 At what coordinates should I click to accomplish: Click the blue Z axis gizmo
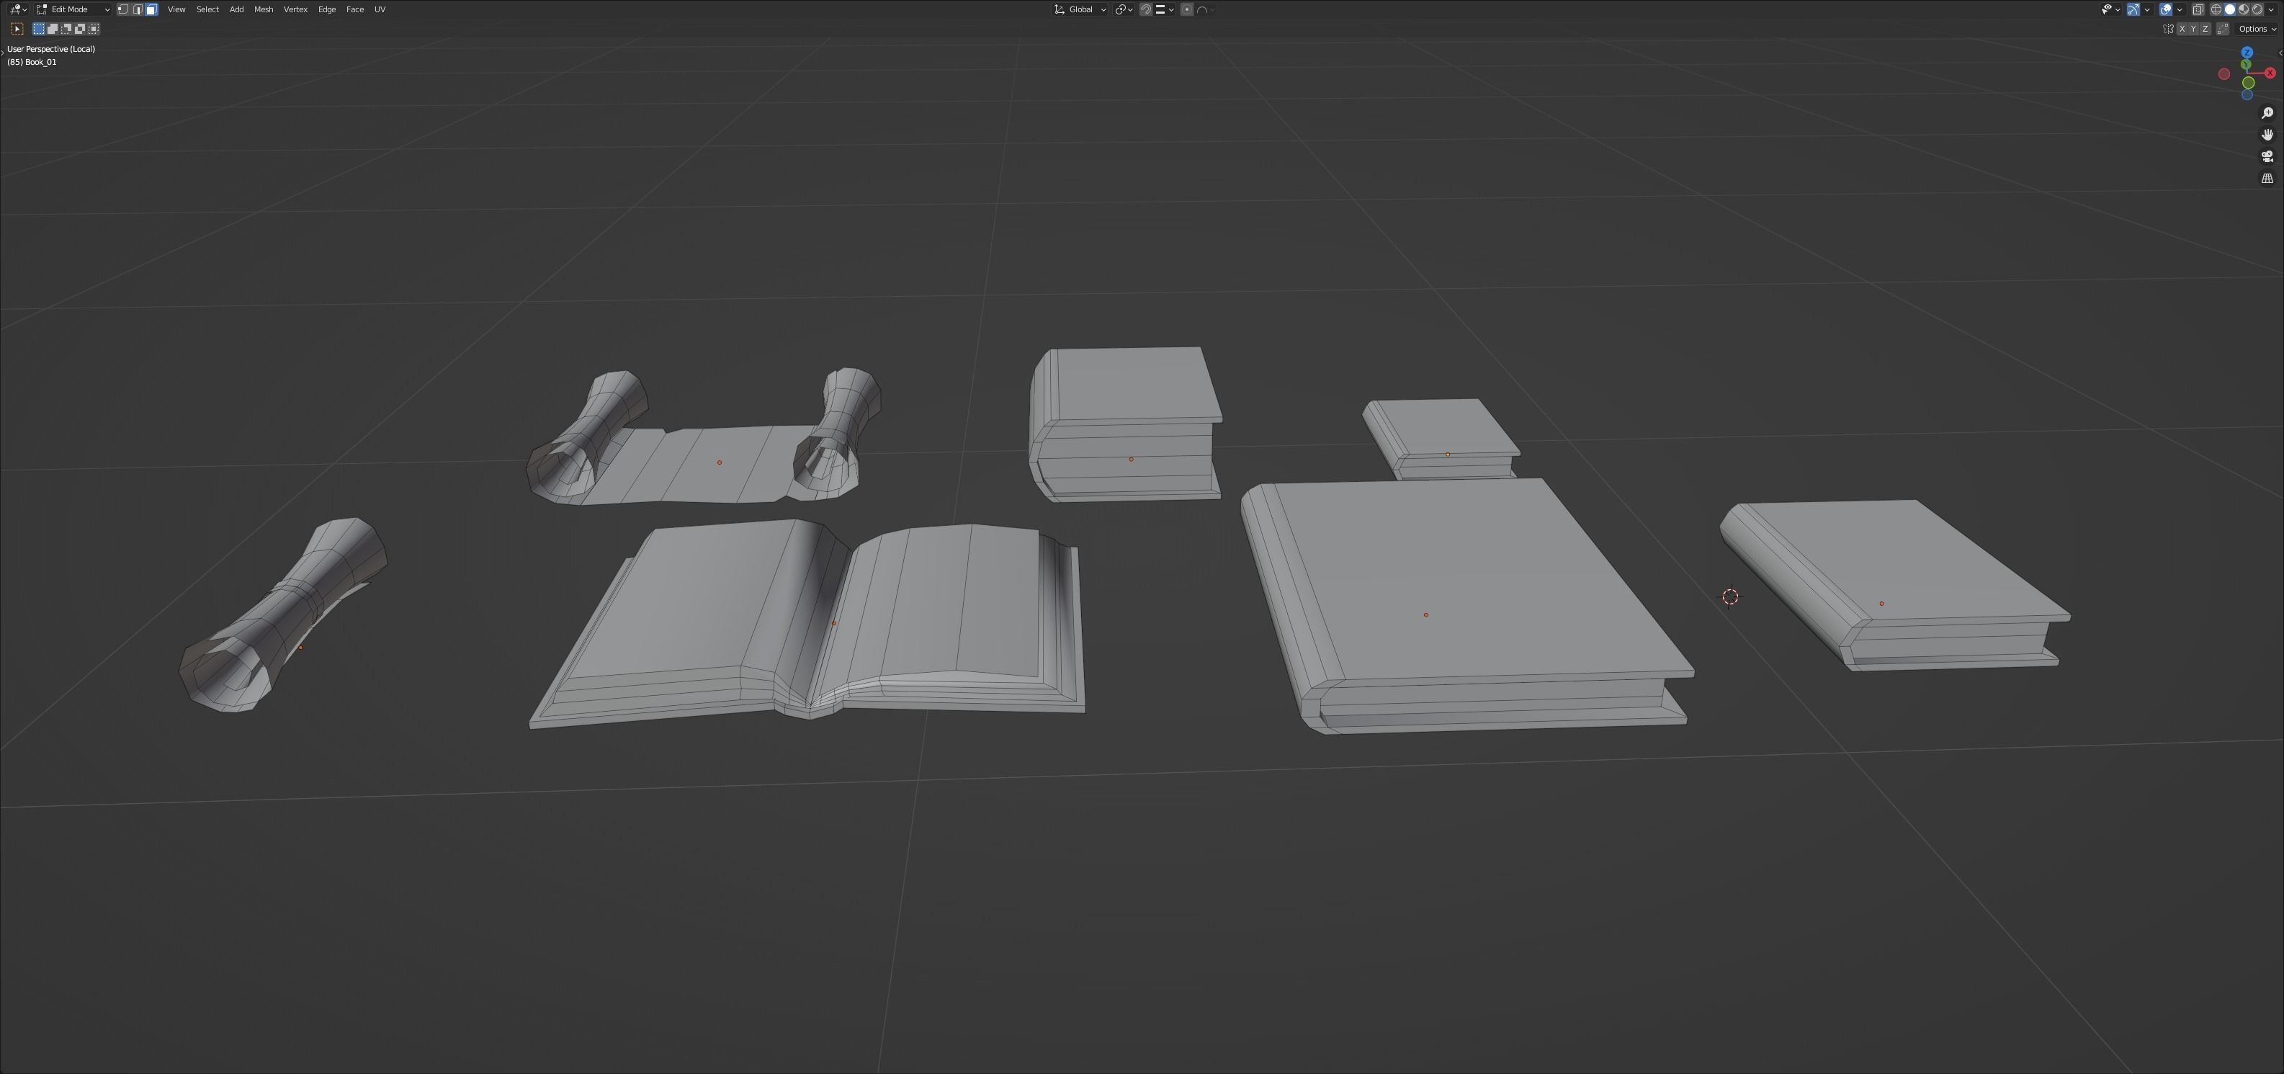pos(2247,53)
